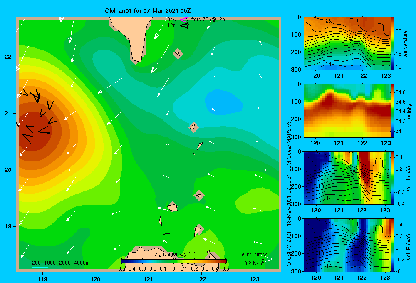Click the "drifters 72h@12h" legend text

point(206,20)
